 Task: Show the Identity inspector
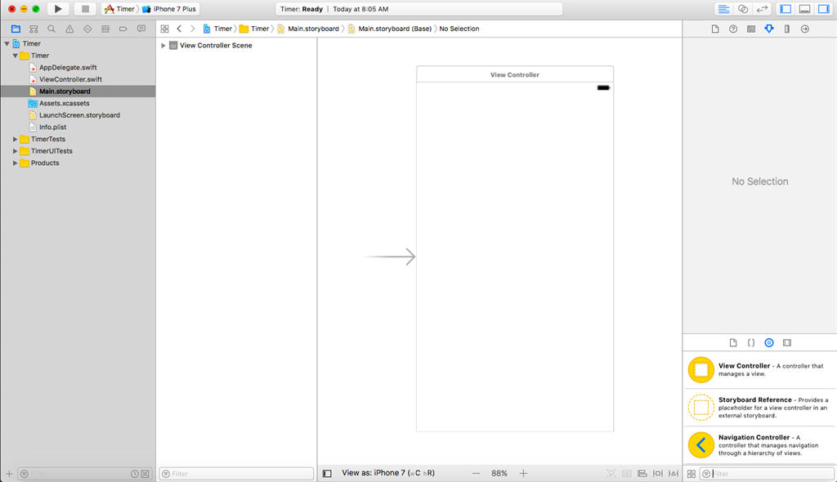click(751, 29)
